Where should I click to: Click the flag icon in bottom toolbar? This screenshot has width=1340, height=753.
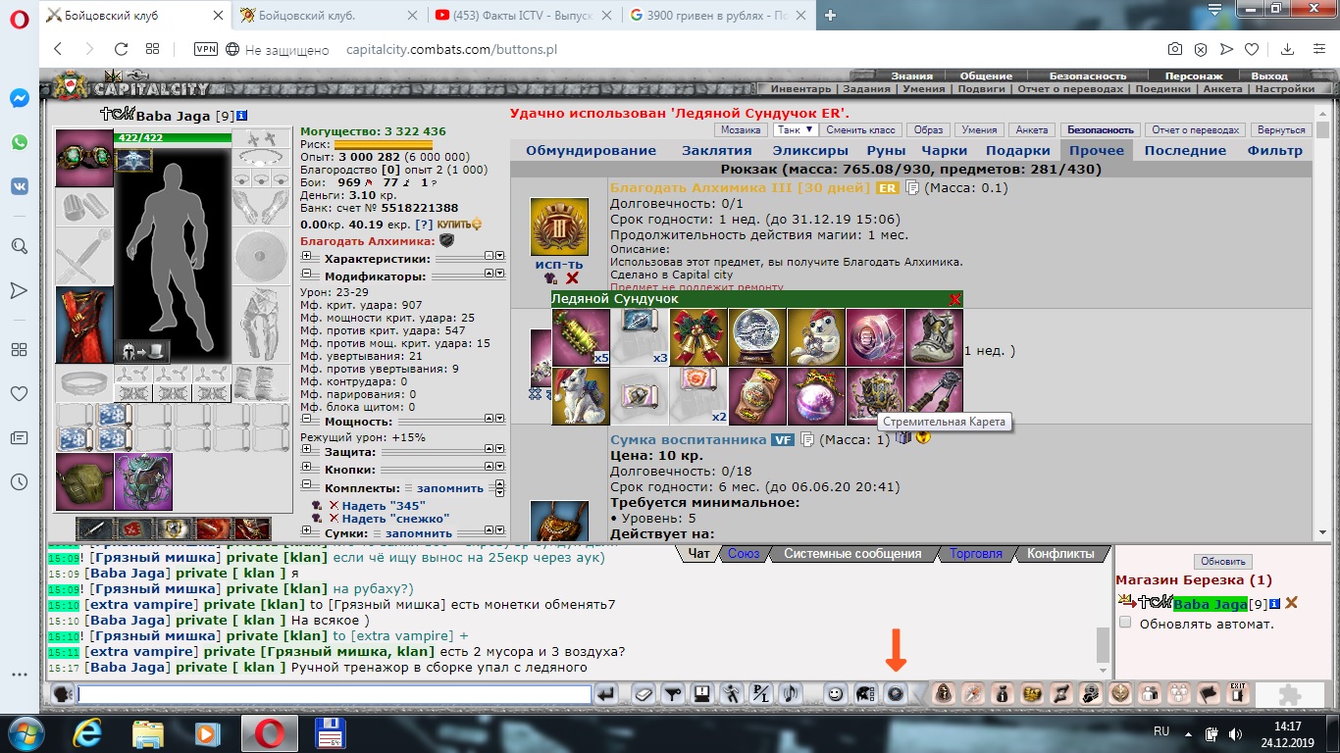pos(1209,693)
